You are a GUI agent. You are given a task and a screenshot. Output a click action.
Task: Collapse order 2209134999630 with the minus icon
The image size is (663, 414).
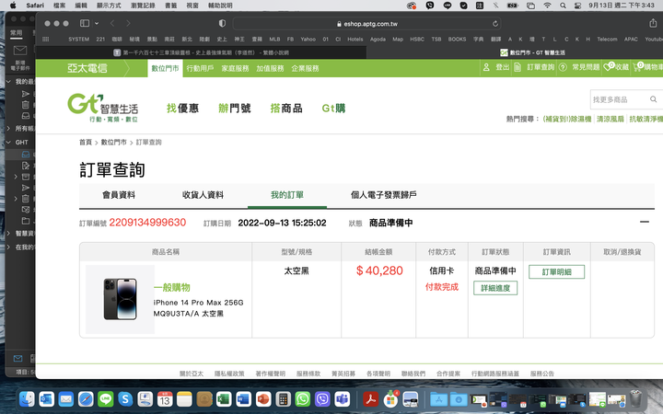(x=644, y=222)
